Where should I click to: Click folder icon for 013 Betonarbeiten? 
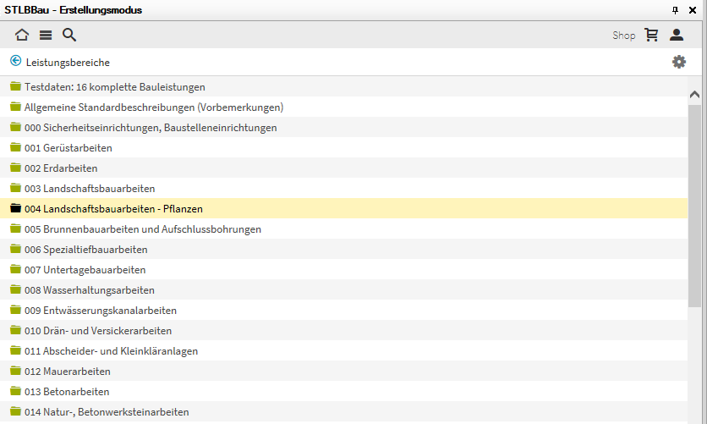[x=16, y=390]
